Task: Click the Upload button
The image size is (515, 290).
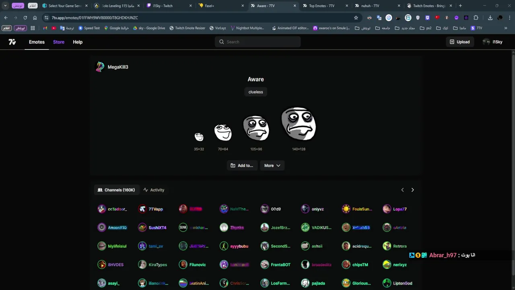Action: [x=459, y=42]
